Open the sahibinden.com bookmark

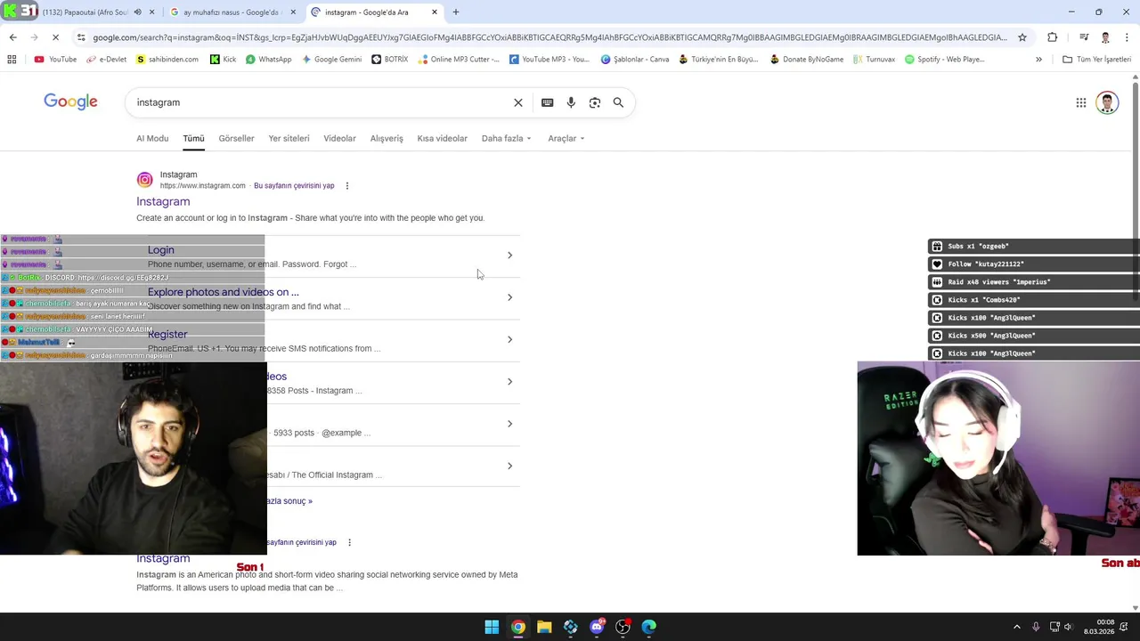[x=167, y=60]
